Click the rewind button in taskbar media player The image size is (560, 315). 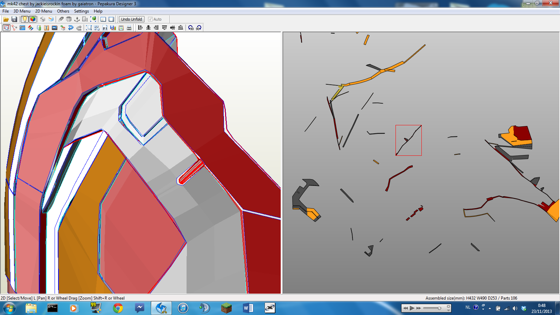[x=405, y=308]
